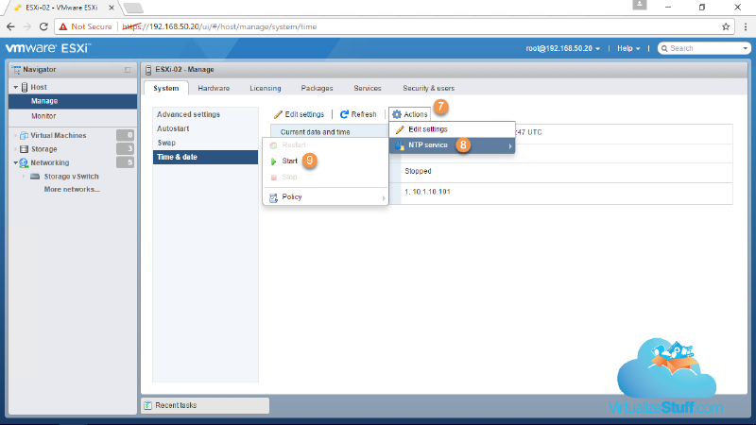Screen dimensions: 756x425
Task: Click the Recent tasks icon
Action: (148, 405)
